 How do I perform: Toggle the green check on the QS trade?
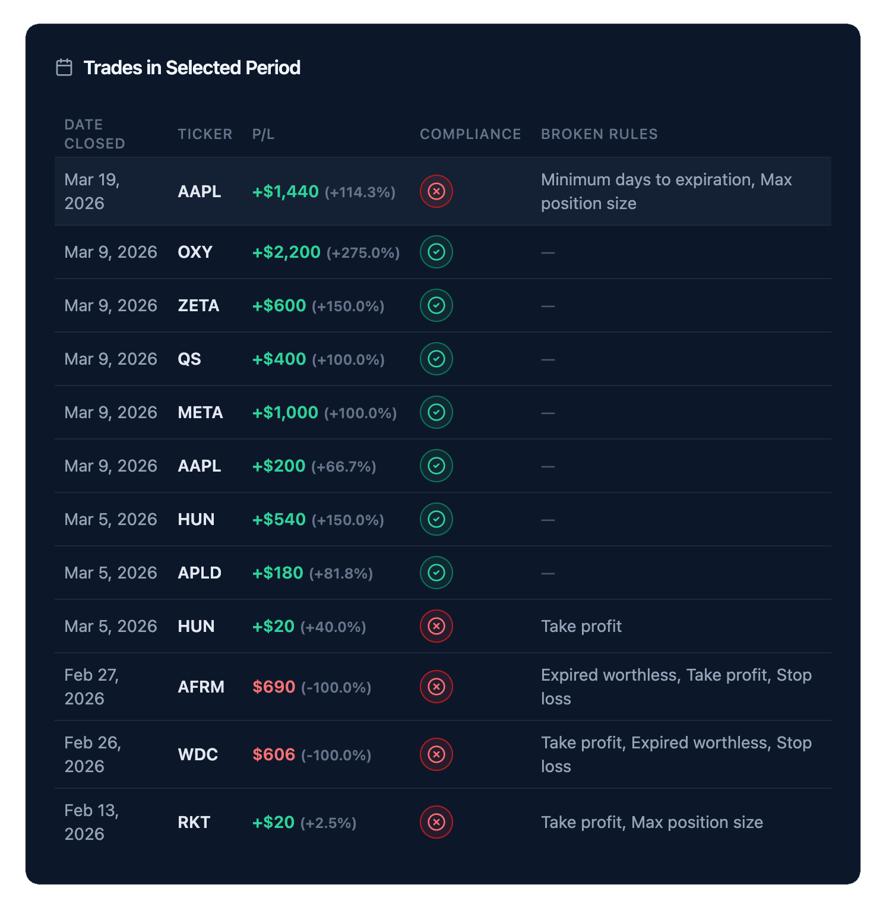coord(436,359)
